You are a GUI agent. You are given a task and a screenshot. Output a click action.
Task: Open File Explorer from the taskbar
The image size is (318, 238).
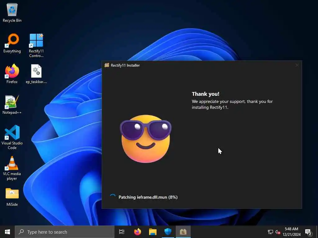click(x=153, y=232)
